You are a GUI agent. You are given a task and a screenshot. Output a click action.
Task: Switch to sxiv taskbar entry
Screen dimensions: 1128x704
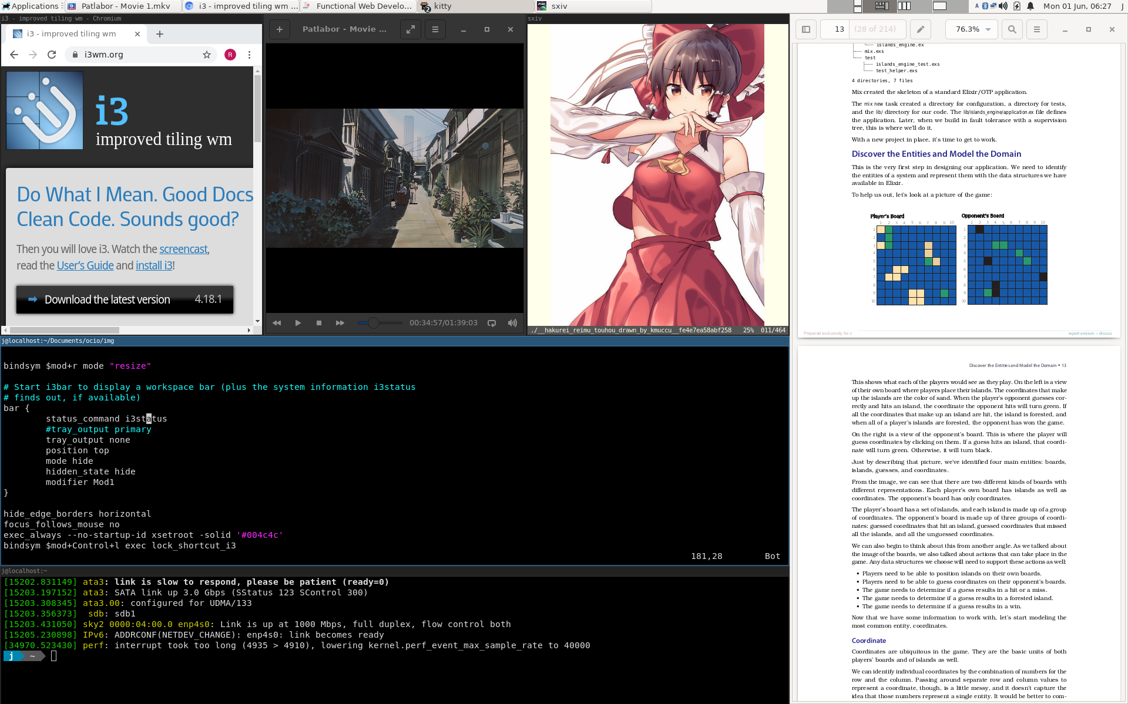tap(593, 6)
